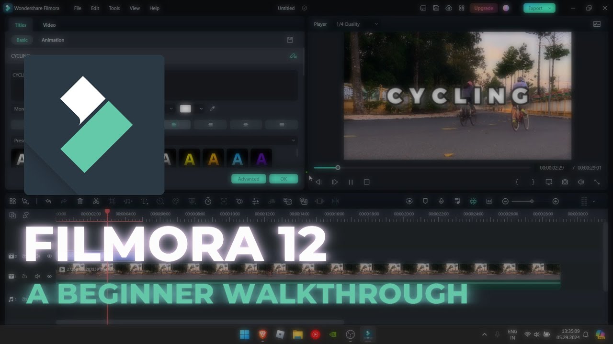Click the select cursor tool icon
This screenshot has height=344, width=613.
[x=25, y=202]
